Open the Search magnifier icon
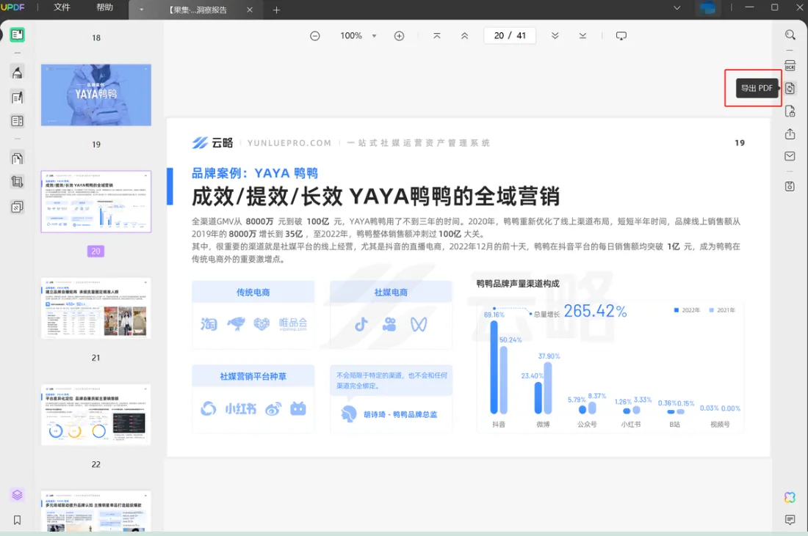This screenshot has width=808, height=536. click(790, 35)
